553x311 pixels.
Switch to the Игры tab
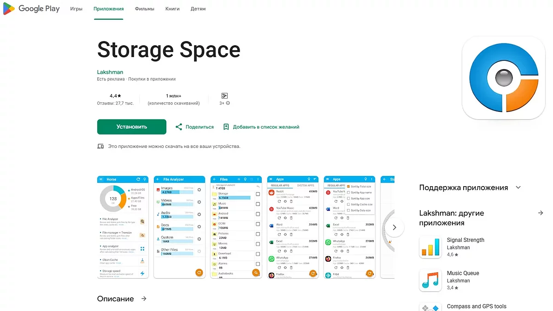click(76, 9)
